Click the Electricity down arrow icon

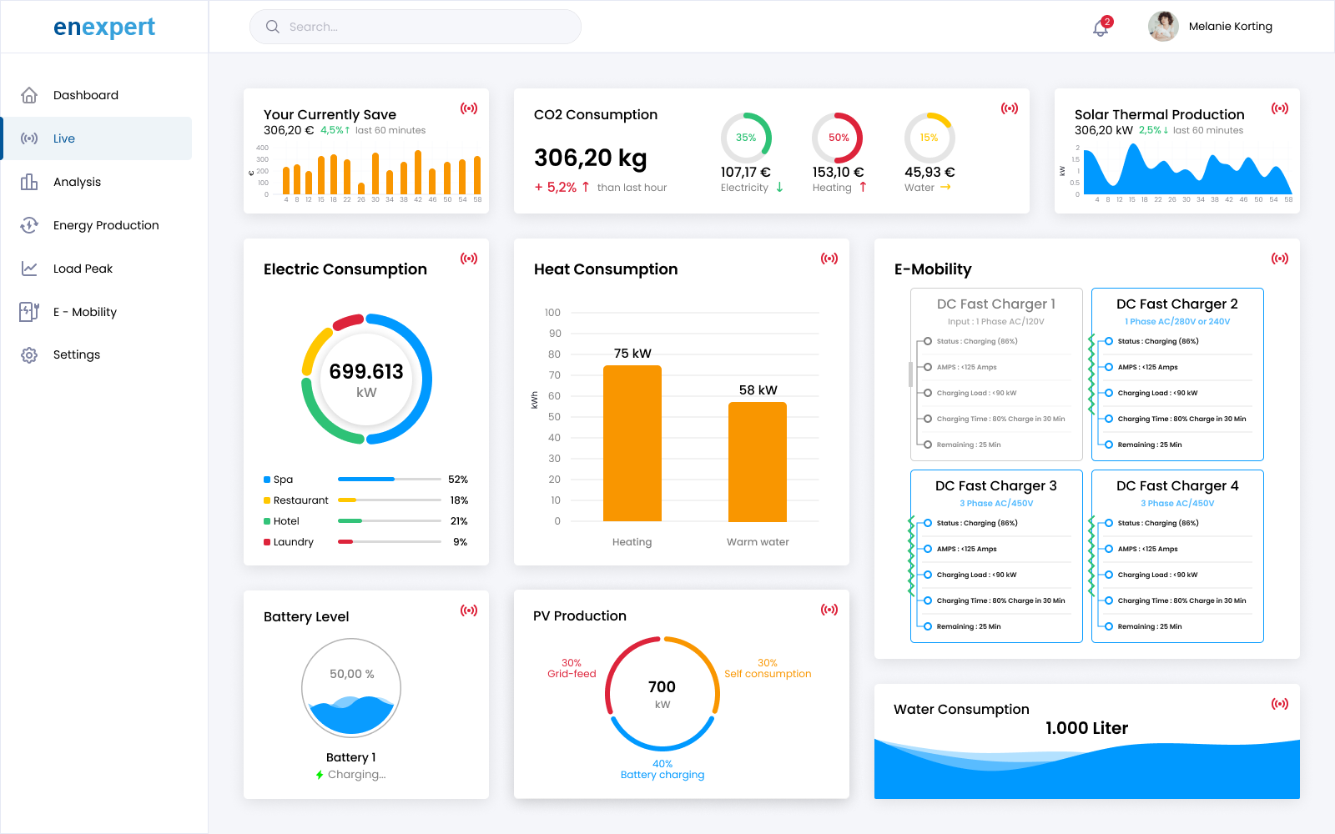coord(779,188)
